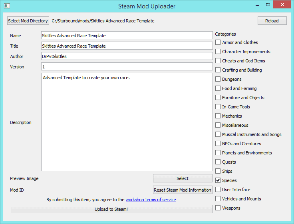Check the Dungeons category
Viewport: 294px width, 224px height.
(x=218, y=79)
